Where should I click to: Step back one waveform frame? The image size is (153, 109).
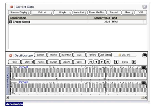click(96, 61)
